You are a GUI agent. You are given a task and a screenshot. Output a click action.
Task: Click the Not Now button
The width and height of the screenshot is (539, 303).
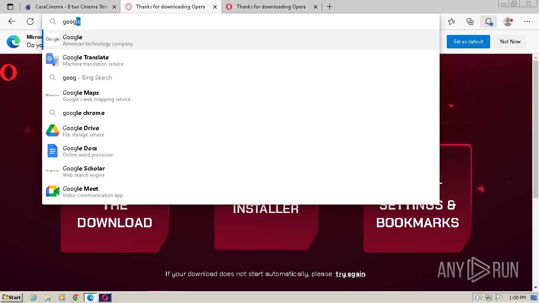click(x=510, y=42)
